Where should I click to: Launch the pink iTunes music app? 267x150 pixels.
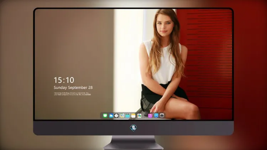[150, 116]
